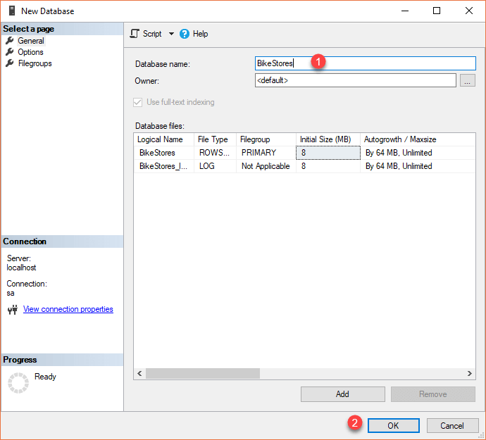
Task: Click the Cancel button
Action: click(451, 426)
